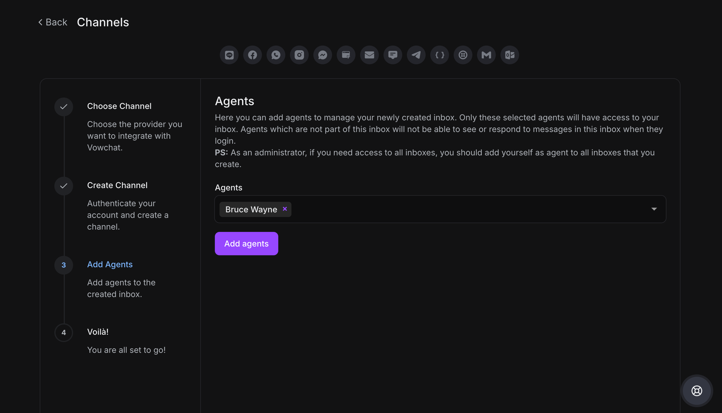Viewport: 722px width, 413px height.
Task: Choose the API curly braces icon
Action: pyautogui.click(x=440, y=55)
